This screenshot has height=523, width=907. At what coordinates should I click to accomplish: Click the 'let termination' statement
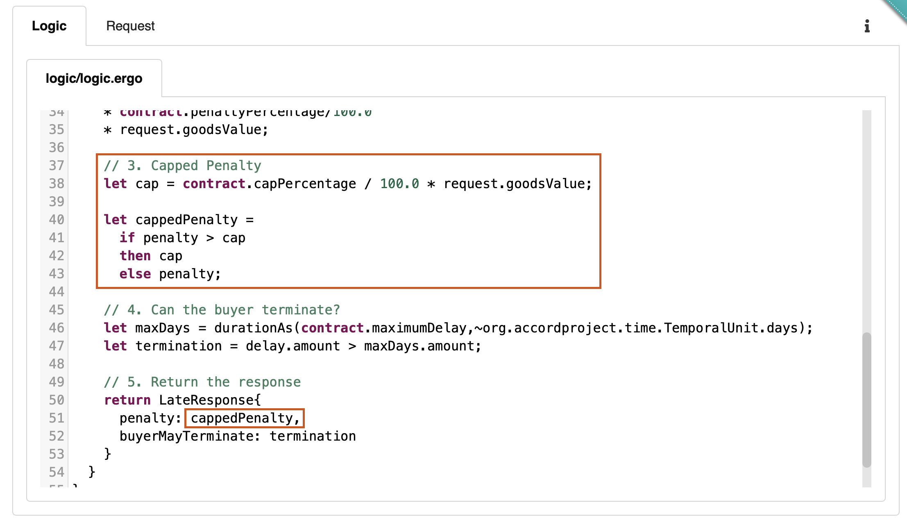point(293,346)
